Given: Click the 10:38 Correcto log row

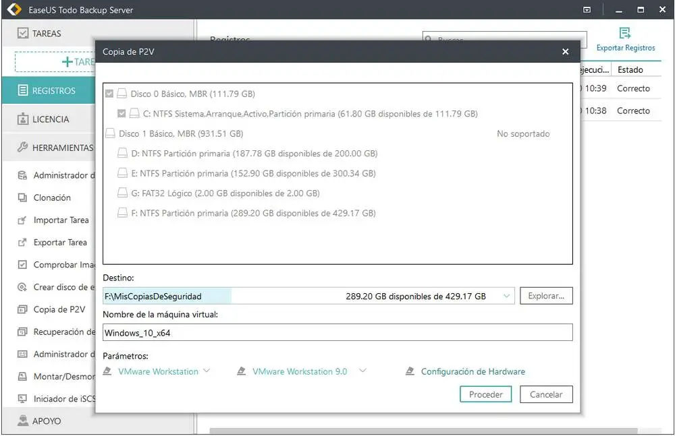Looking at the screenshot, I should click(620, 111).
